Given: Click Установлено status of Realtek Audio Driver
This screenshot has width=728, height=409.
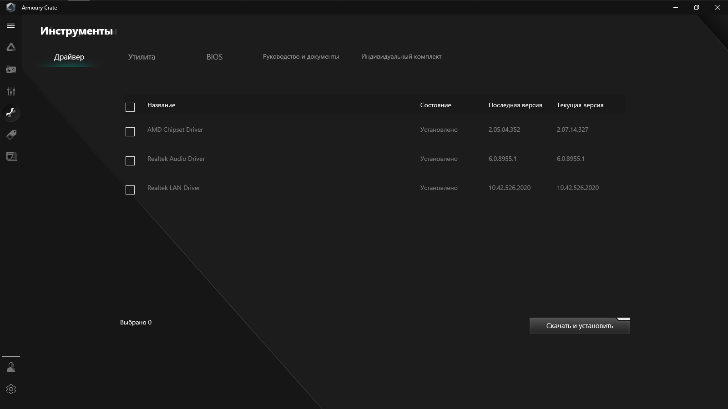Looking at the screenshot, I should pos(439,159).
